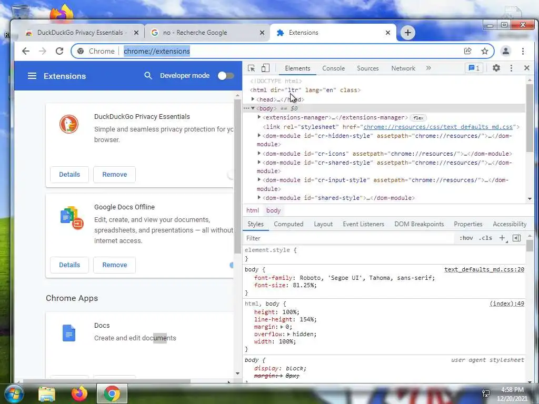Expand dom-module cr-input-style node

[259, 180]
